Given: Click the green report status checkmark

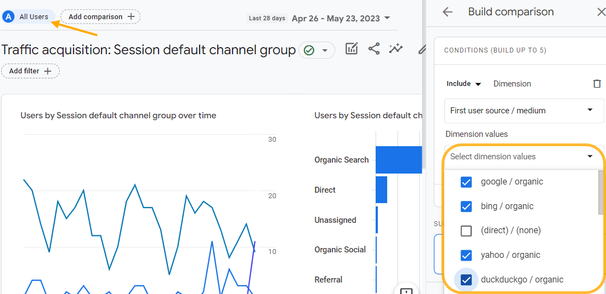Looking at the screenshot, I should 309,50.
